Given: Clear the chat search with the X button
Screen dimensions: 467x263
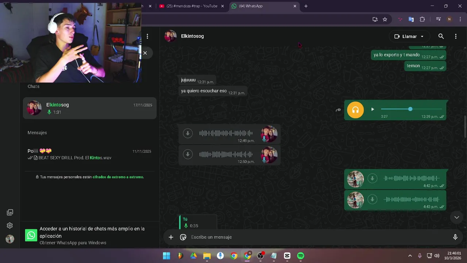Looking at the screenshot, I should 145,53.
